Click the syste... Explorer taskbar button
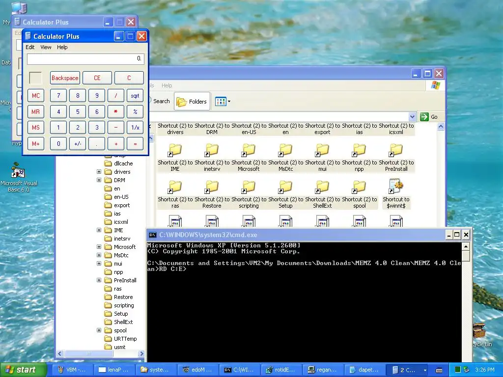Viewport: 503px width, 377px height. (x=156, y=370)
